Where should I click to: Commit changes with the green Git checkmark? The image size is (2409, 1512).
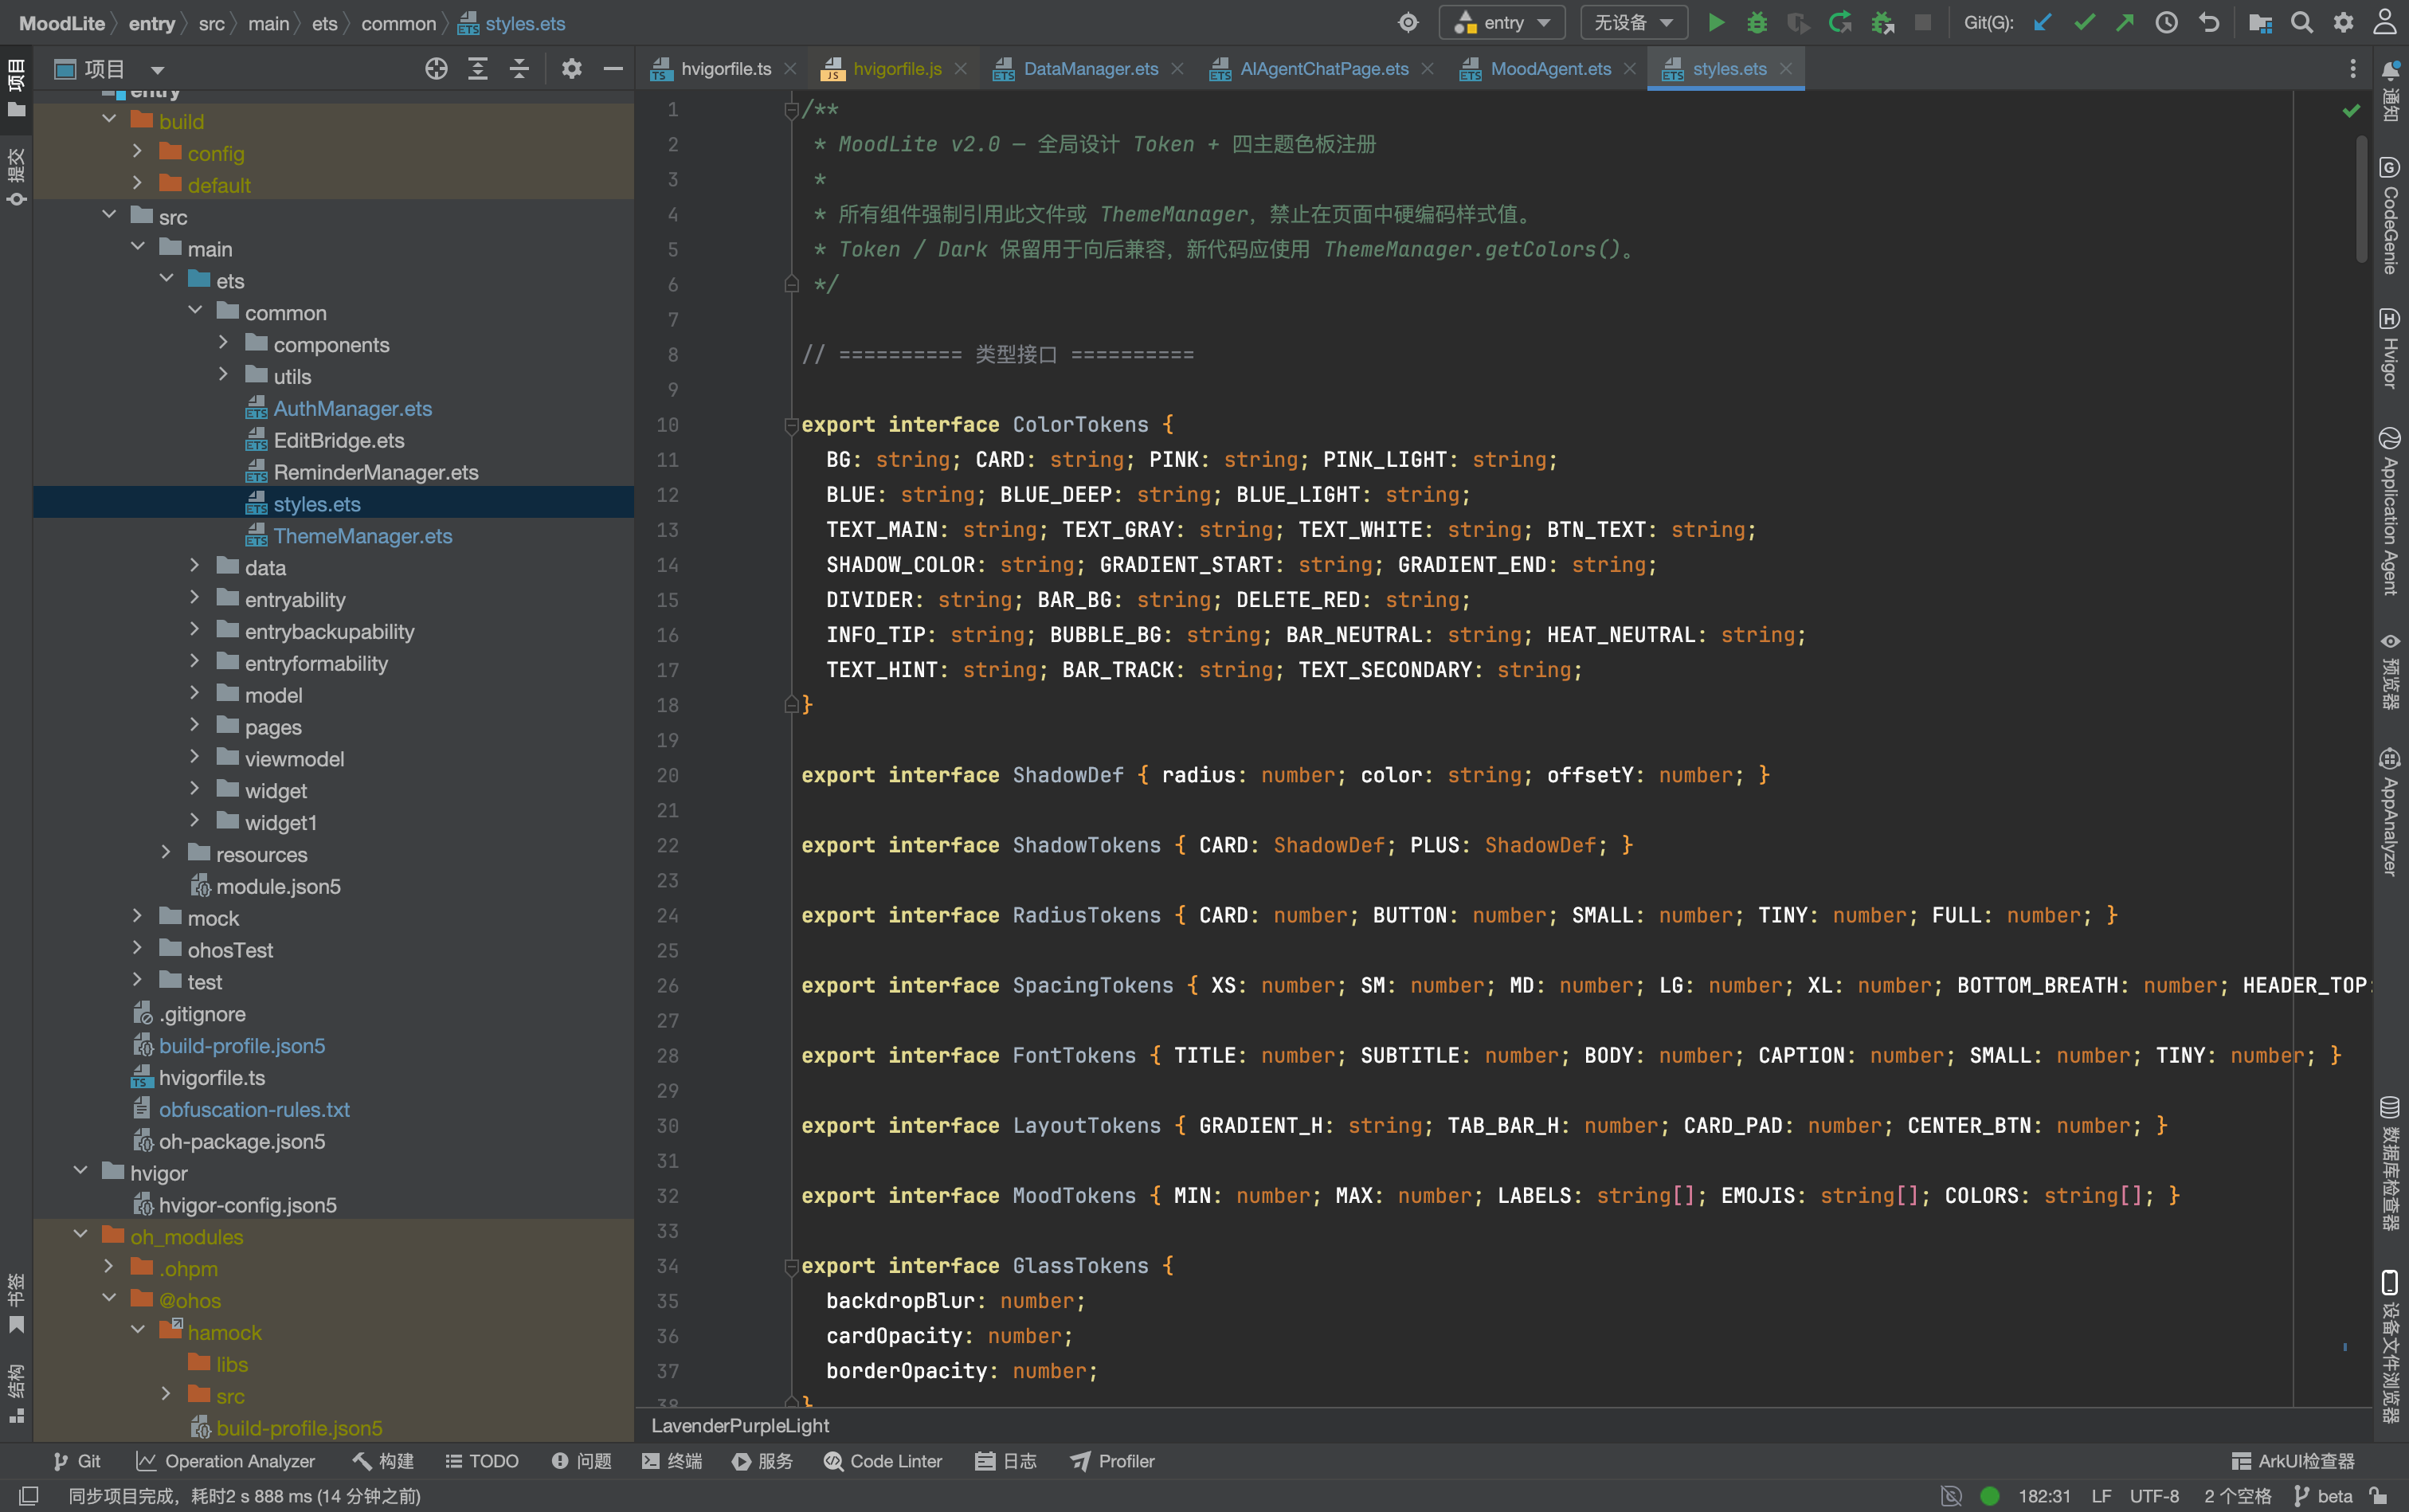pyautogui.click(x=2084, y=23)
